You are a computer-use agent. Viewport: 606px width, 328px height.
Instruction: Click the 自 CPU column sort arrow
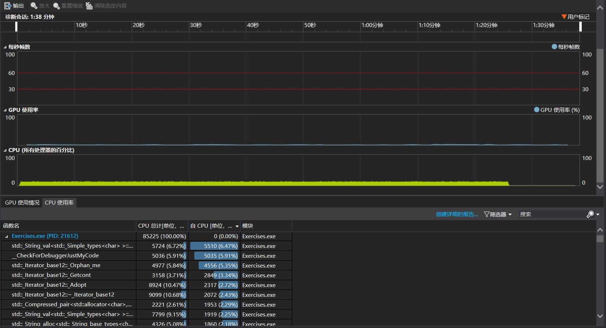coord(237,226)
